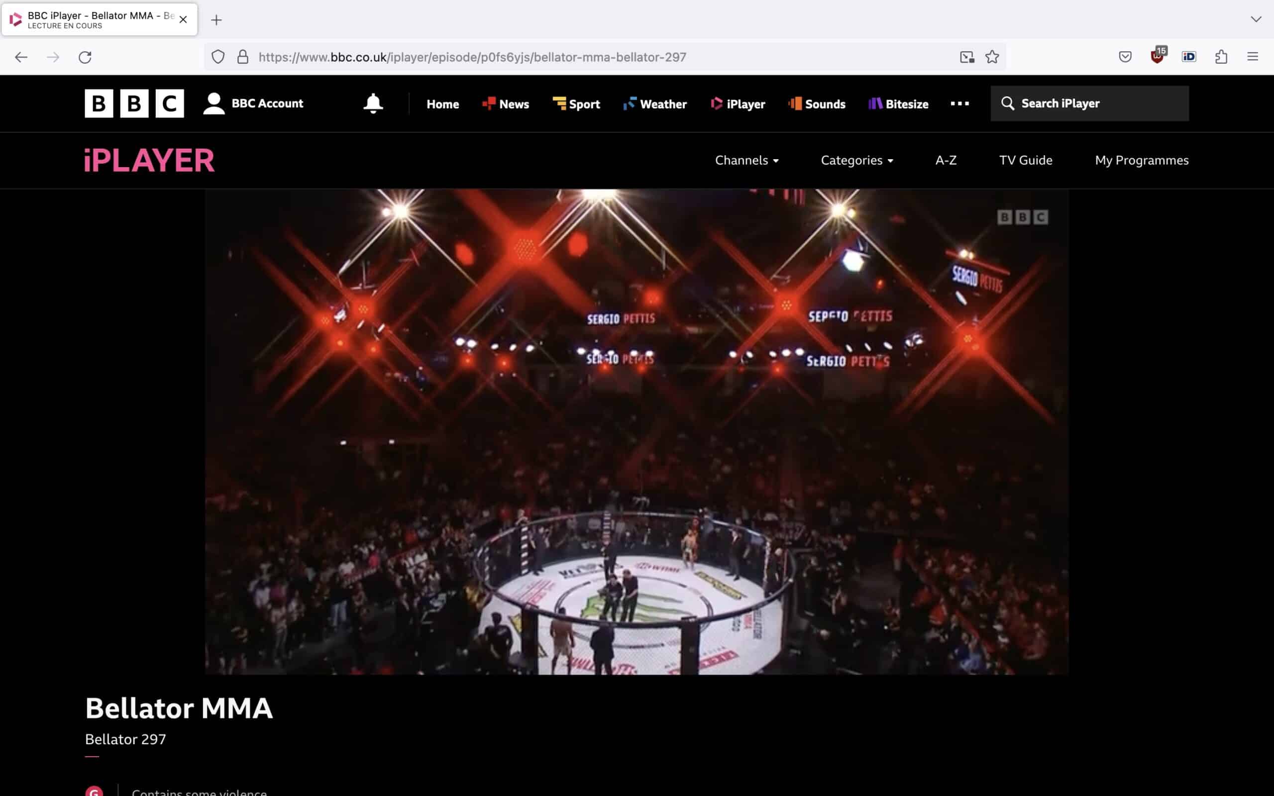Go back with the browser back arrow
1274x796 pixels.
pyautogui.click(x=21, y=57)
